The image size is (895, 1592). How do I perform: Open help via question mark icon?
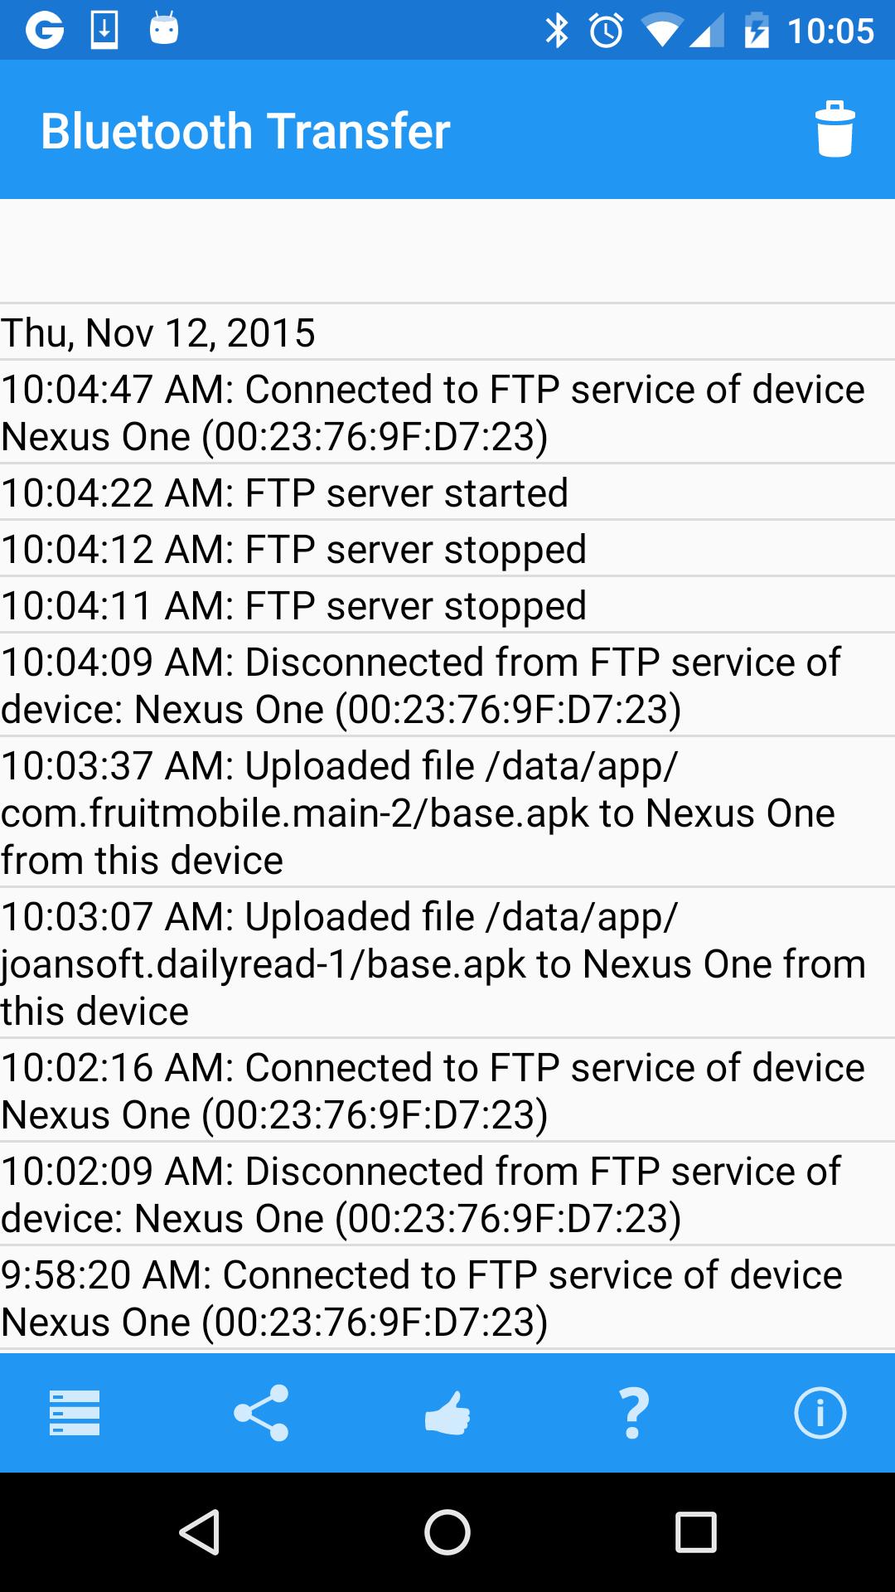tap(634, 1412)
